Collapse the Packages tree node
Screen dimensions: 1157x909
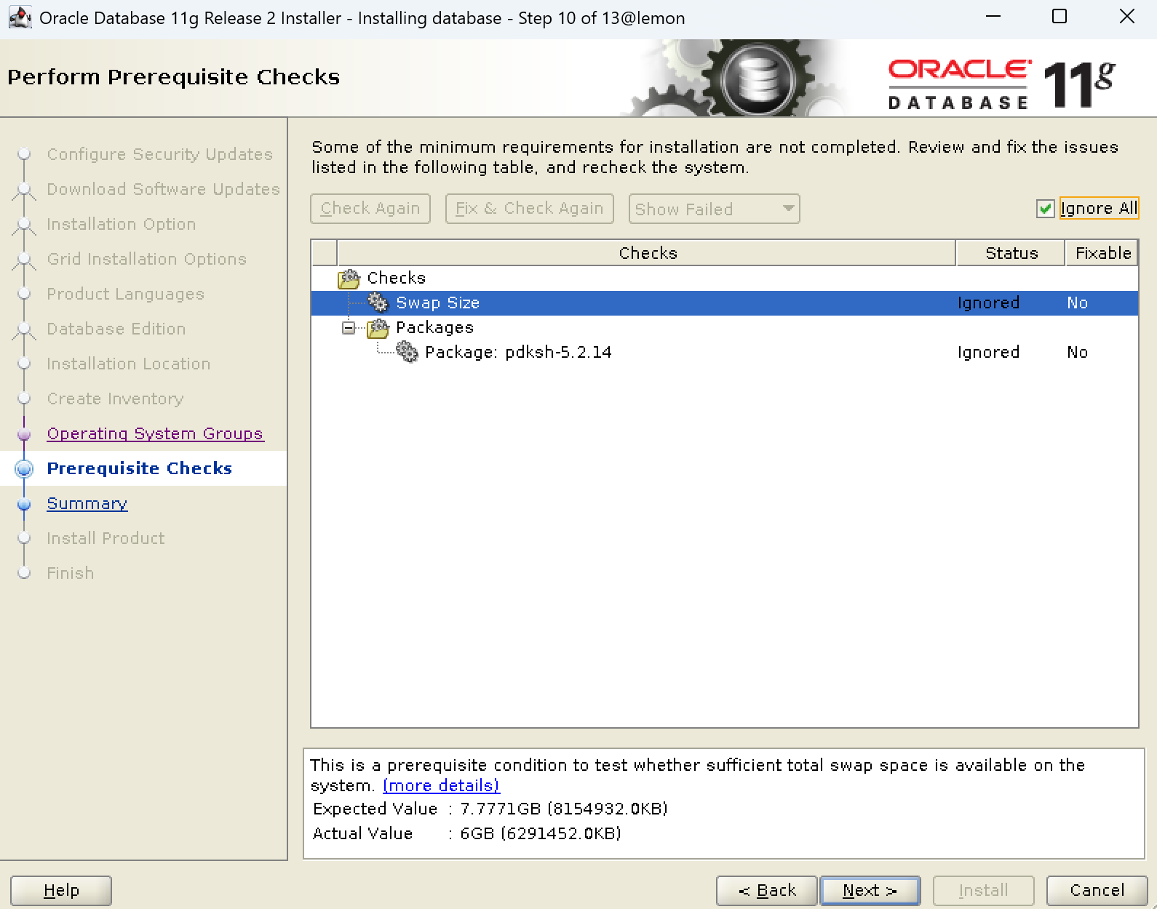point(349,328)
